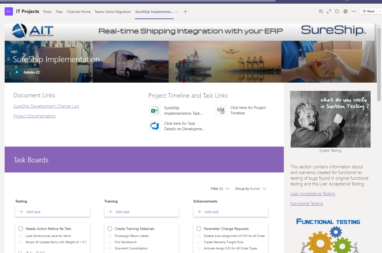Add a task to the Enhancements bucket
Image resolution: width=382 pixels, height=253 pixels.
tap(231, 212)
